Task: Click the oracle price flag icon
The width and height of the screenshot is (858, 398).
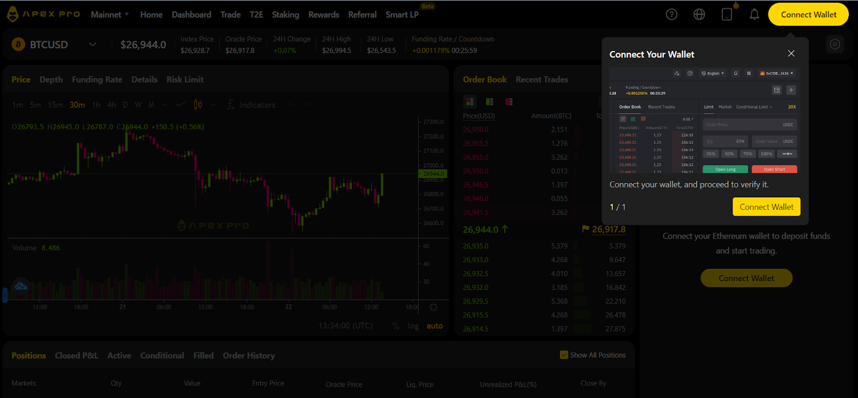Action: (x=586, y=229)
